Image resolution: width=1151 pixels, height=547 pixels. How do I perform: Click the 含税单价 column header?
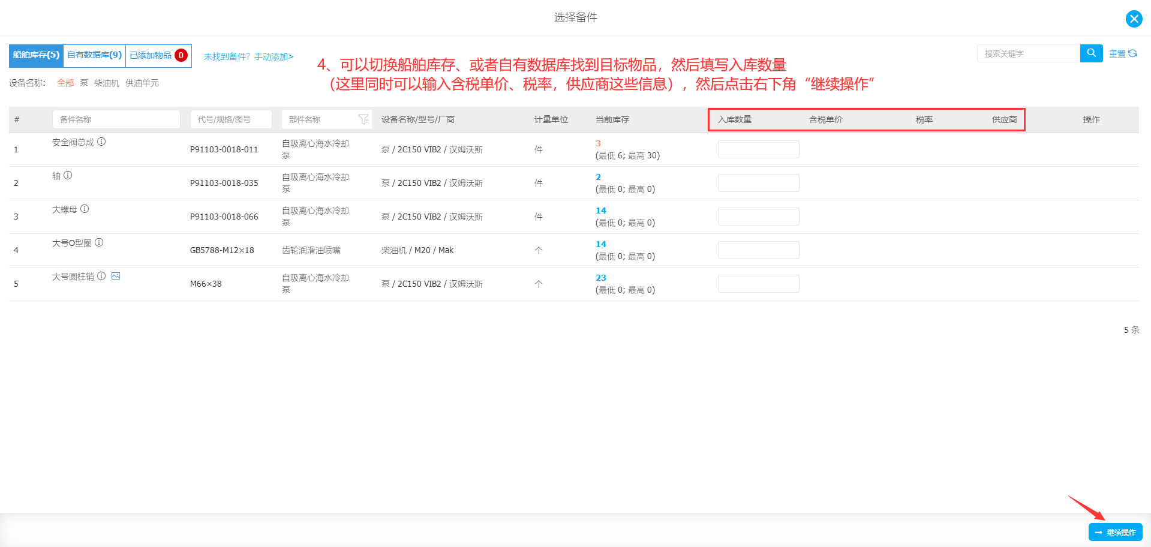tap(826, 119)
